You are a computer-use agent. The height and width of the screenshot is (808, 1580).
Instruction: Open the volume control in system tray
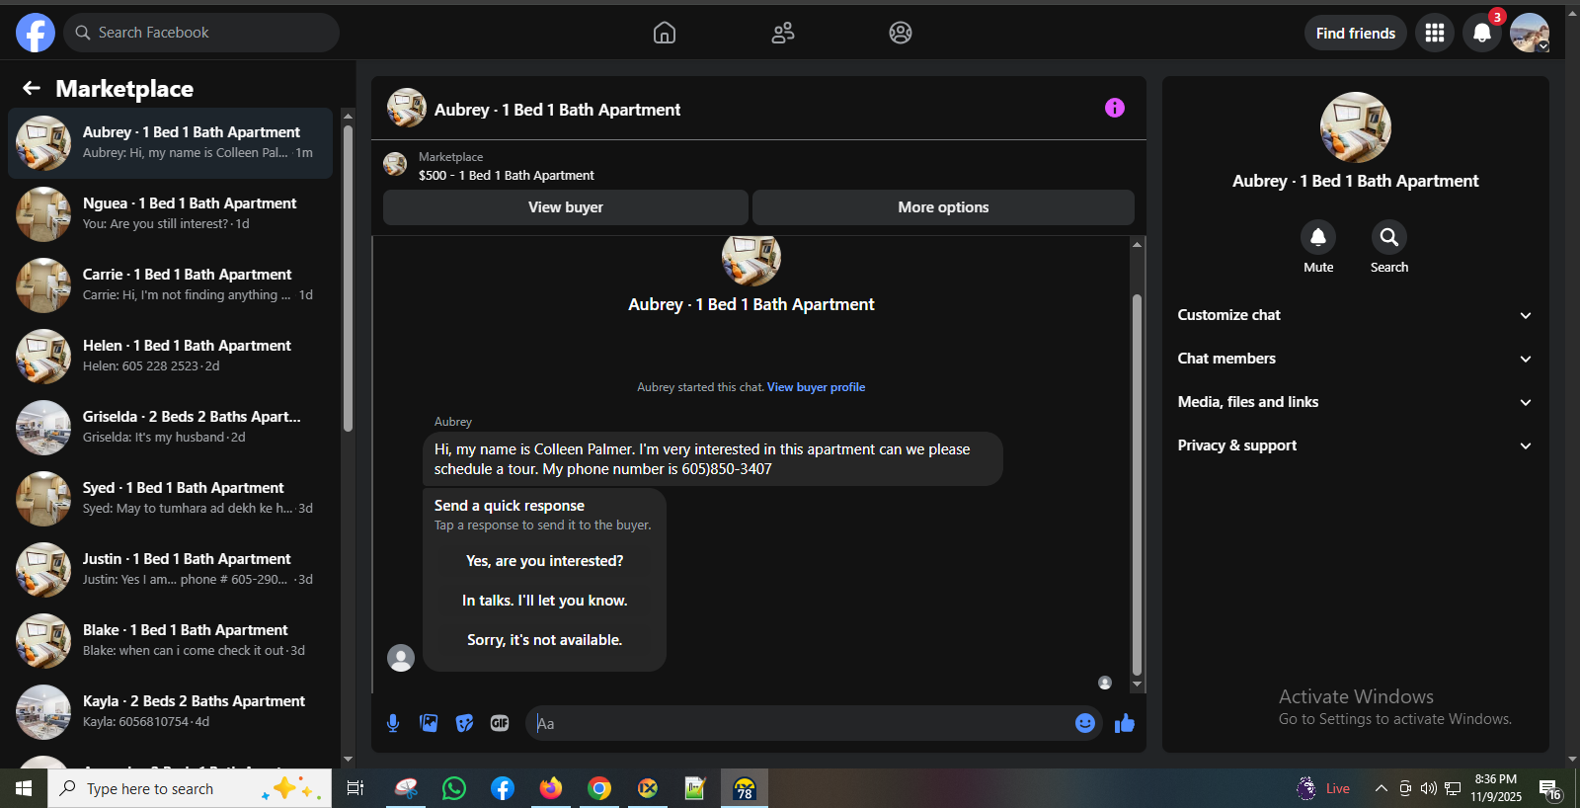pos(1429,788)
